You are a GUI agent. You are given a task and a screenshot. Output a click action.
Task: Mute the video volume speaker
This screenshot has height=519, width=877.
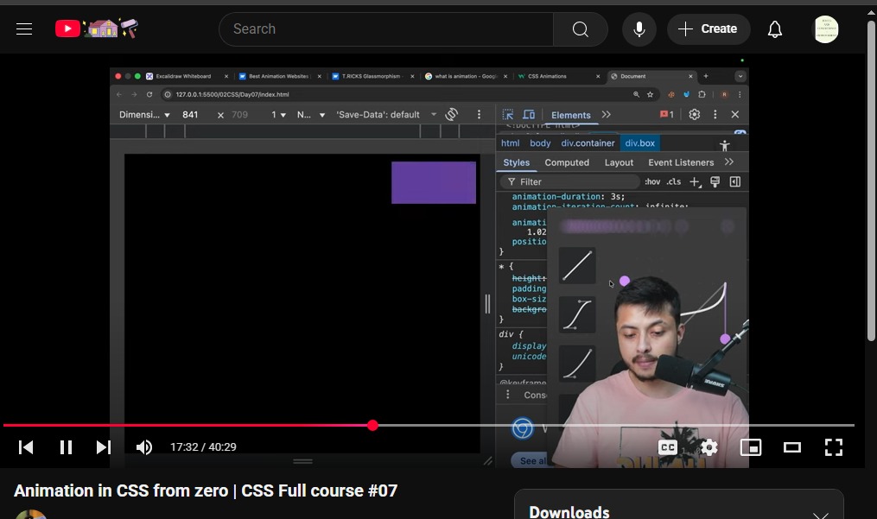point(143,447)
